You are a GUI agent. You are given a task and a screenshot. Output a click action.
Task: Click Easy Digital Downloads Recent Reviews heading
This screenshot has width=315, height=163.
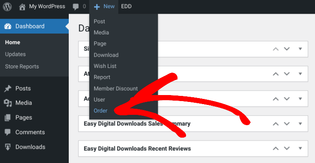click(137, 149)
